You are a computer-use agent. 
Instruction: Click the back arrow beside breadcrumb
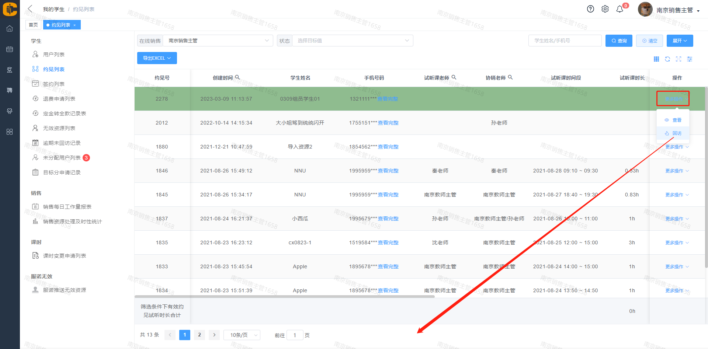(30, 9)
